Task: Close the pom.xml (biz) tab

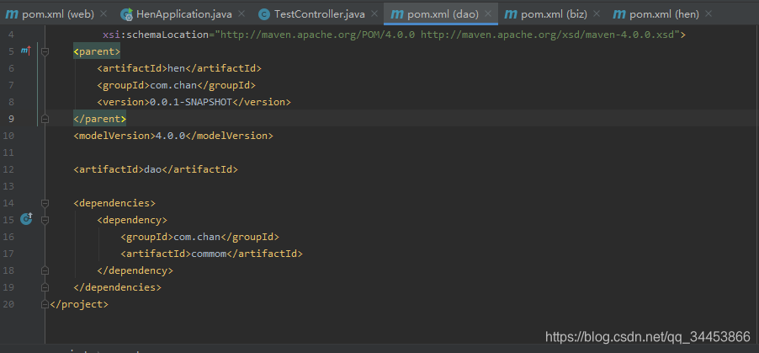Action: (x=597, y=14)
